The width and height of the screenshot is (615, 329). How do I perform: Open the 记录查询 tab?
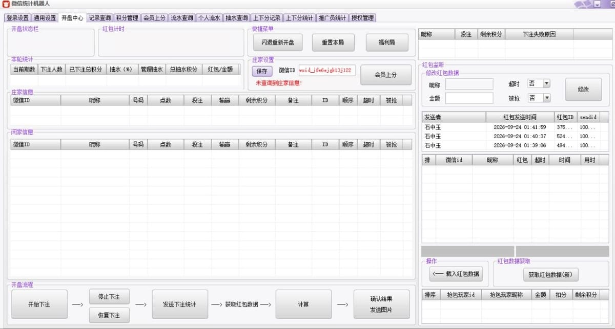(x=99, y=18)
